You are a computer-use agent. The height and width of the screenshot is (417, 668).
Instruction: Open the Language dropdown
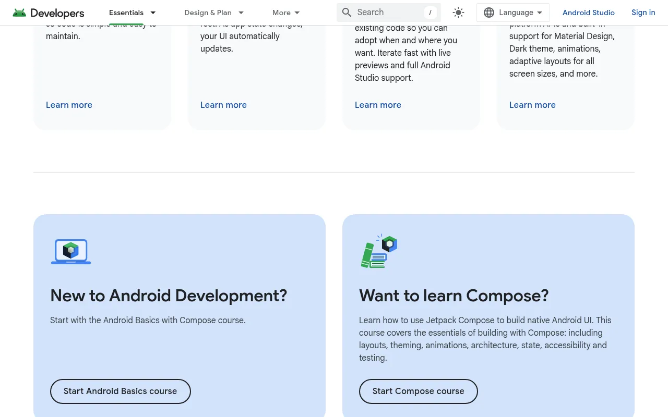(x=513, y=13)
